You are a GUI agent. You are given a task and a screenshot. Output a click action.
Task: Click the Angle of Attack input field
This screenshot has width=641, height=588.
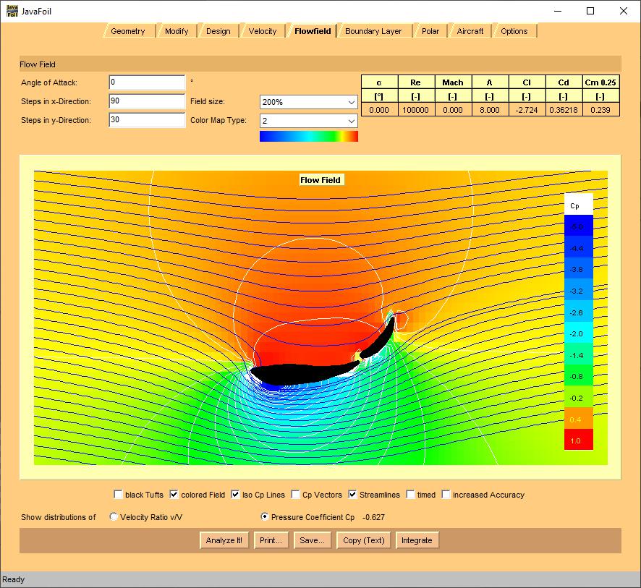147,82
